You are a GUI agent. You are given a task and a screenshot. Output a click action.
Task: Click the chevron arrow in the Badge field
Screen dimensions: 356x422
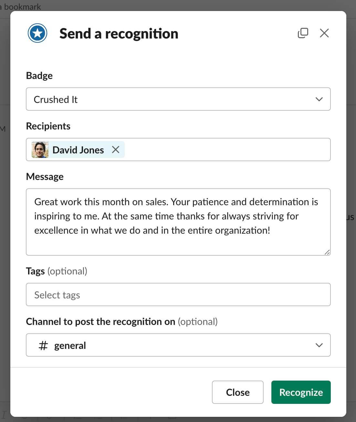(x=319, y=99)
